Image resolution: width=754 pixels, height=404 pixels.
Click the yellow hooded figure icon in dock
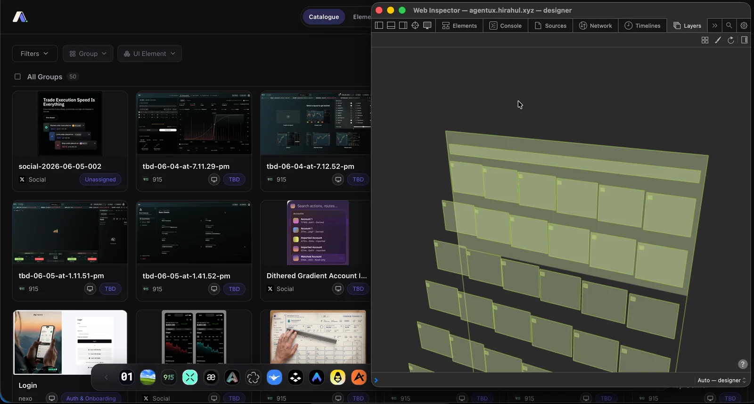(x=338, y=377)
